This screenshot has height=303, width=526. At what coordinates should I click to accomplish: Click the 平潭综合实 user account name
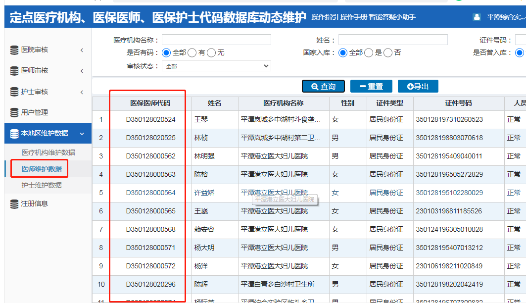pos(506,17)
